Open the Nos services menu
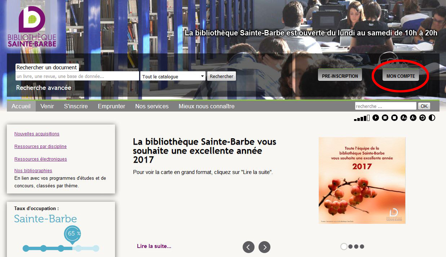Screen dimensions: 446x257 [152, 106]
